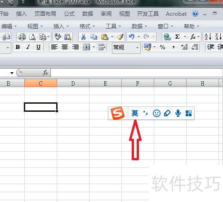This screenshot has height=202, width=223.
Task: Sort descending Z to A
Action: click(219, 37)
